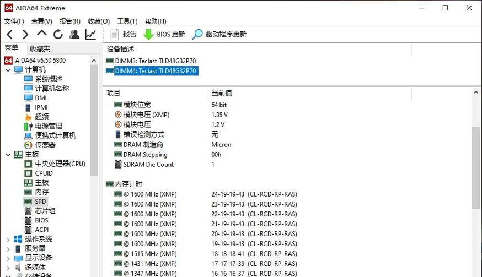Open the 工具(T) menu
This screenshot has width=482, height=277.
(x=127, y=21)
